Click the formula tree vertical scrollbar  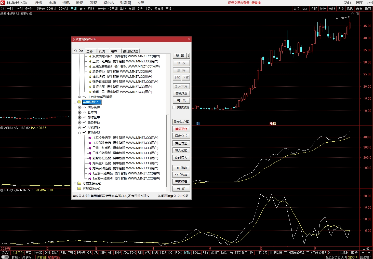click(168, 150)
